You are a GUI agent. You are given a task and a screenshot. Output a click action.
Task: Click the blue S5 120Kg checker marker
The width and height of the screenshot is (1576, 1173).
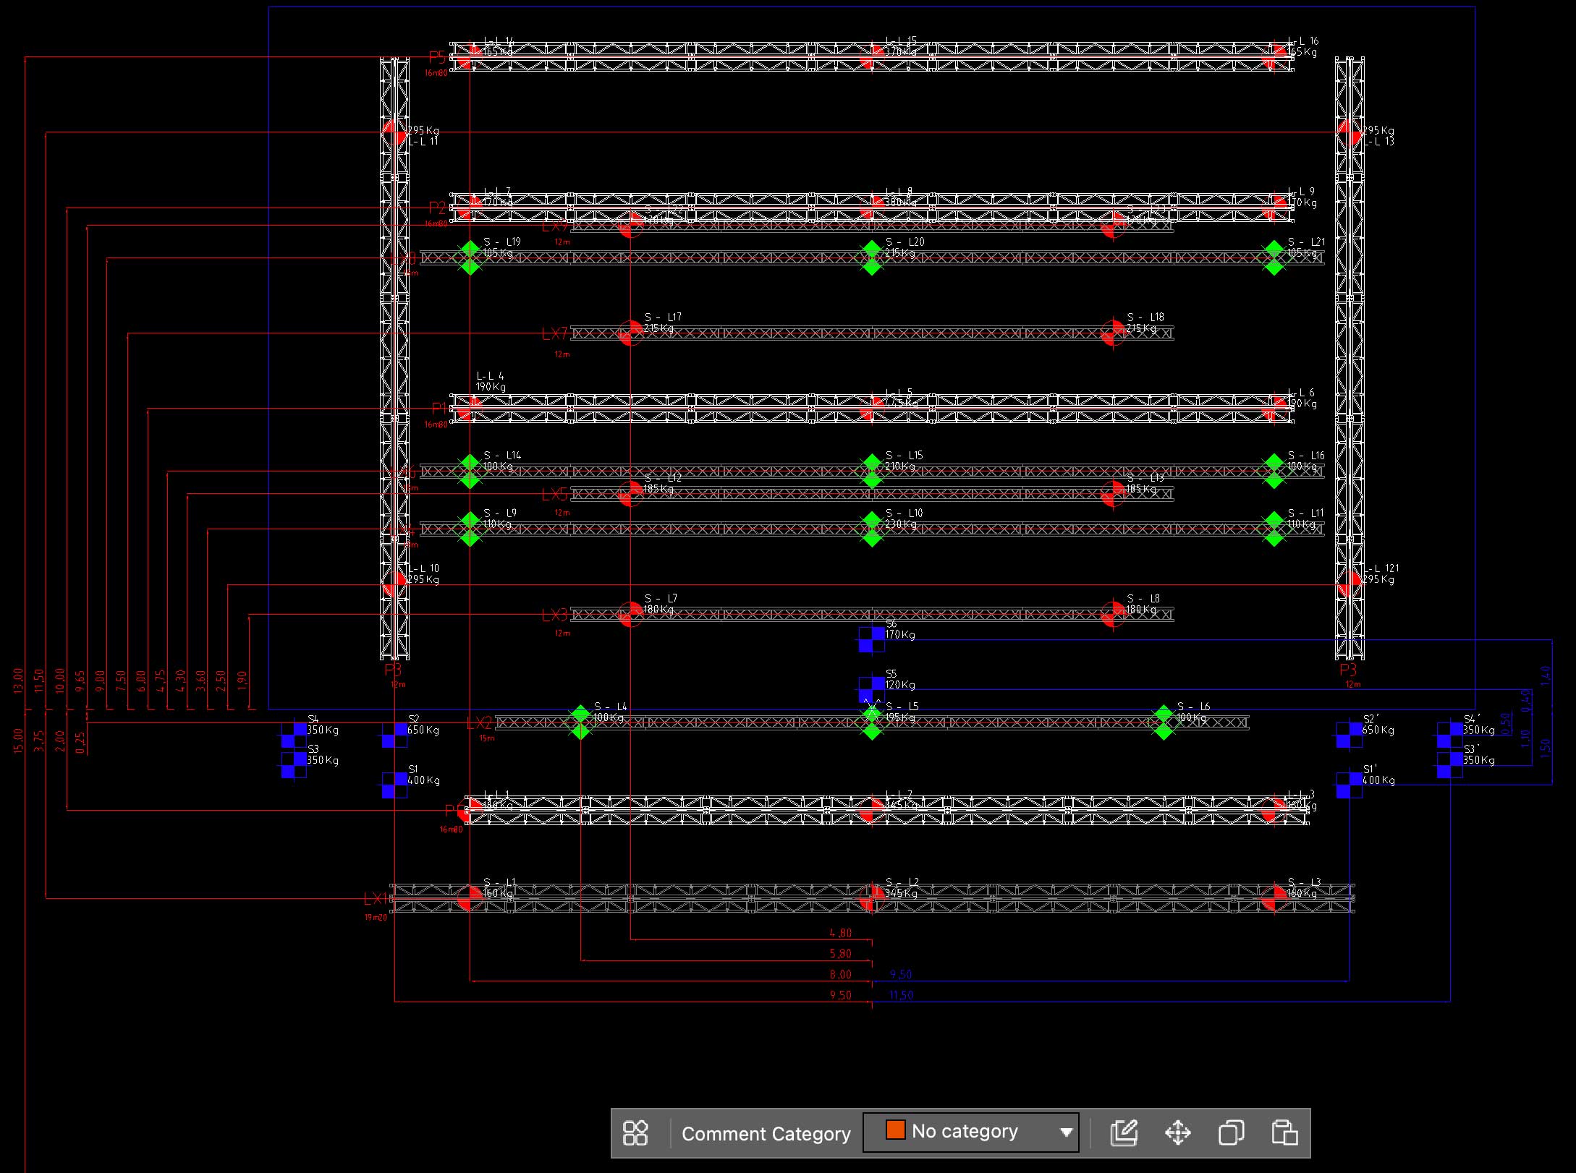pos(871,689)
